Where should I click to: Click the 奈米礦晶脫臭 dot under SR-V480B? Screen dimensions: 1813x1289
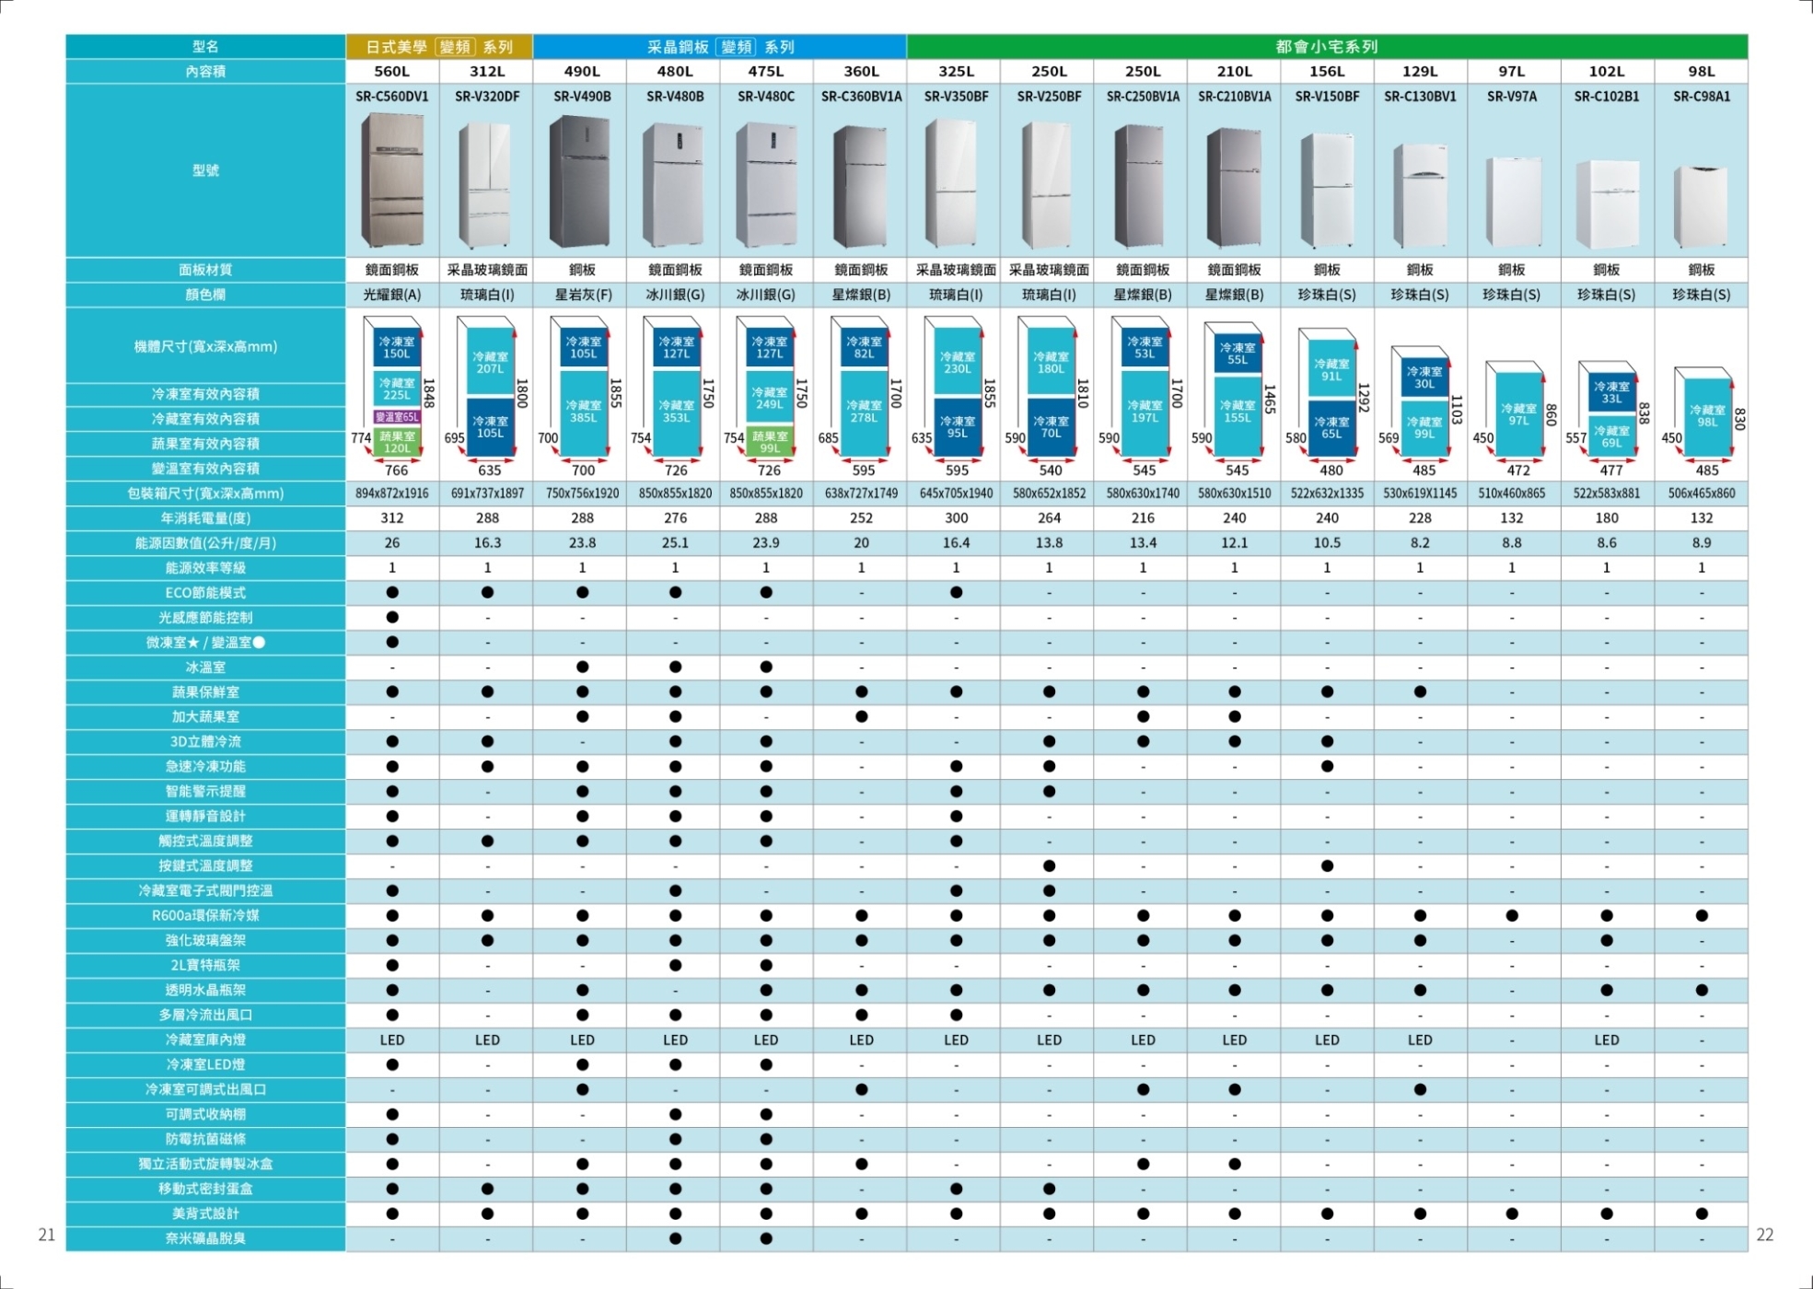[x=675, y=1238]
